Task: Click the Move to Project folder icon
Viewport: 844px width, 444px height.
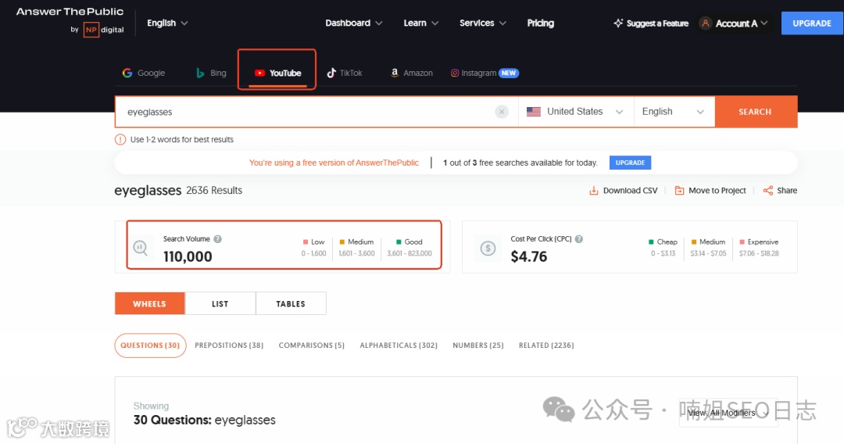Action: [679, 191]
